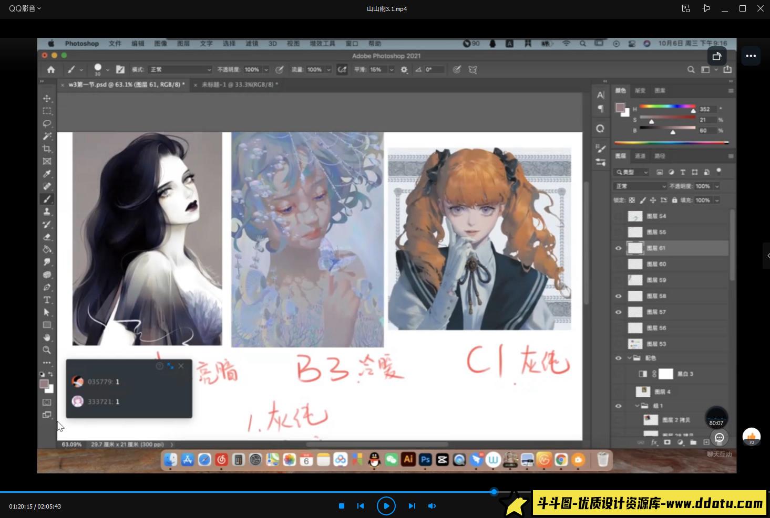The height and width of the screenshot is (518, 770).
Task: Hide layer 图层 57 with eye icon
Action: point(618,312)
